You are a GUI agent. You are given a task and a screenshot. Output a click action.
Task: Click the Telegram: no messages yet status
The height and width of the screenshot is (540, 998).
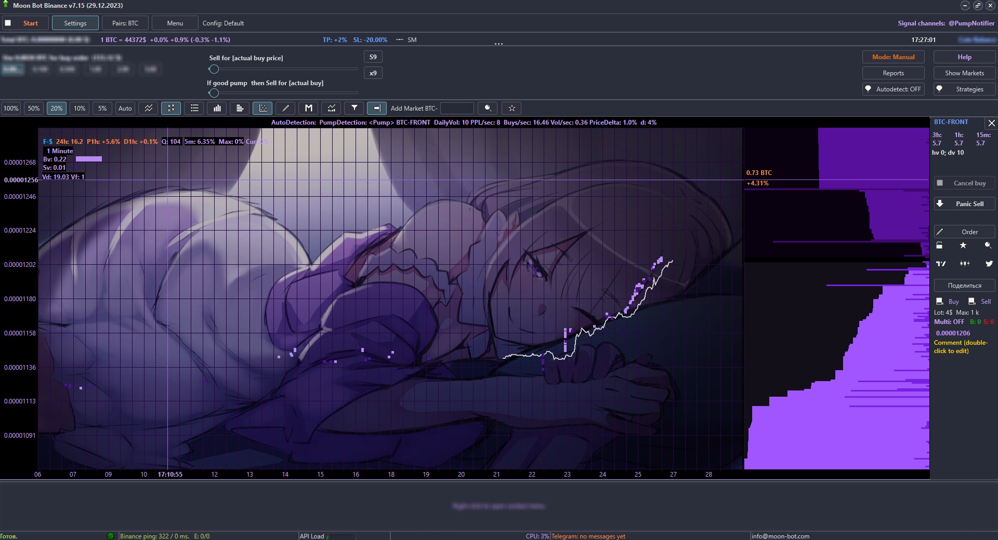[588, 536]
